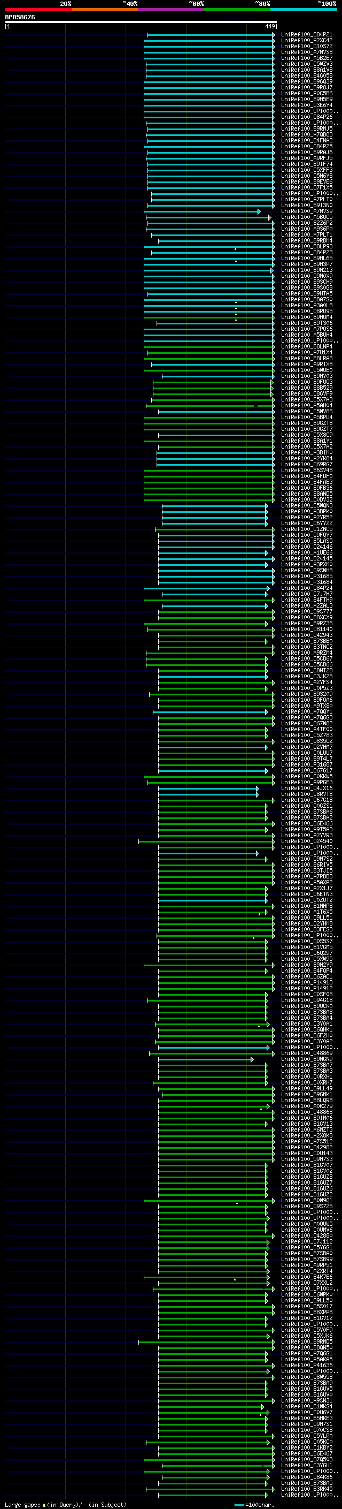Select the UniRef100_A3PXM0 label
The width and height of the screenshot is (342, 1509).
307,565
